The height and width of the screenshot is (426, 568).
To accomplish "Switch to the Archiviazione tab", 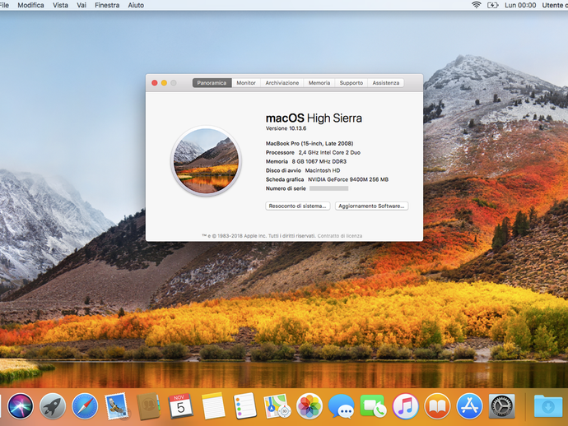I will (282, 83).
